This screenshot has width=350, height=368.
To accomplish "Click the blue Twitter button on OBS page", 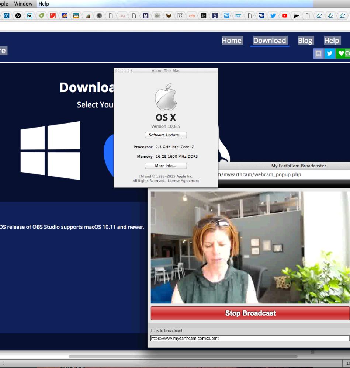I will [330, 53].
